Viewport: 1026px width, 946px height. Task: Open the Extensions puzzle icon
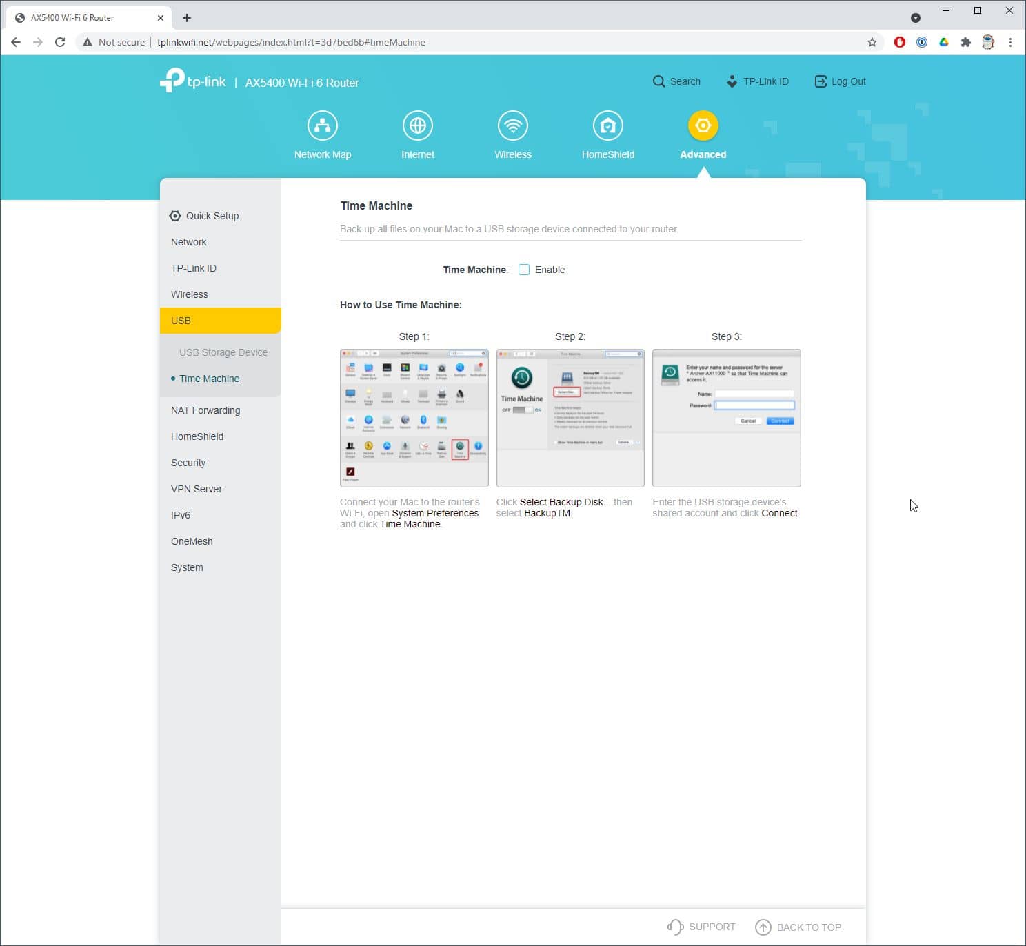click(966, 42)
